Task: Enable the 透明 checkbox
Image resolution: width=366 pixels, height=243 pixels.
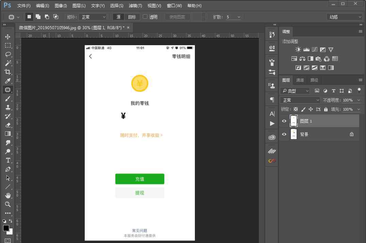Action: 145,17
